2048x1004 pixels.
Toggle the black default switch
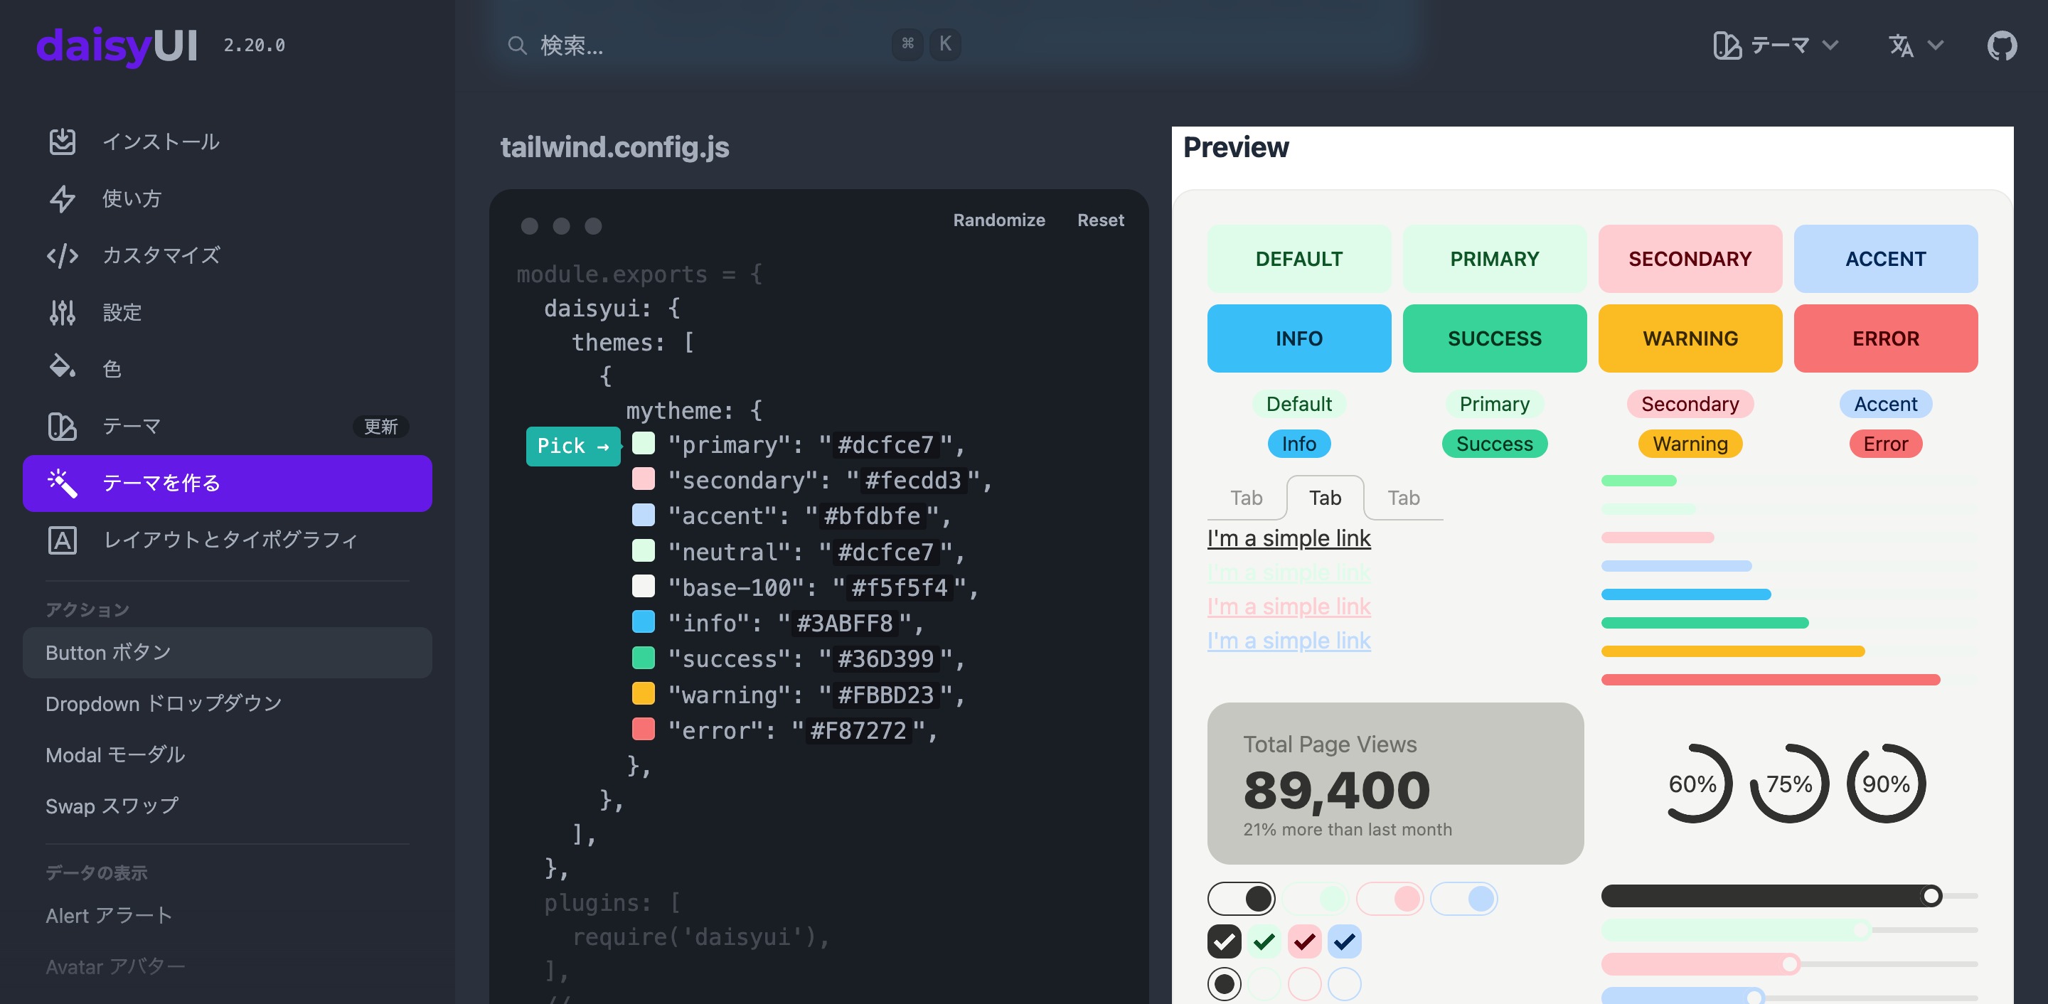tap(1241, 898)
